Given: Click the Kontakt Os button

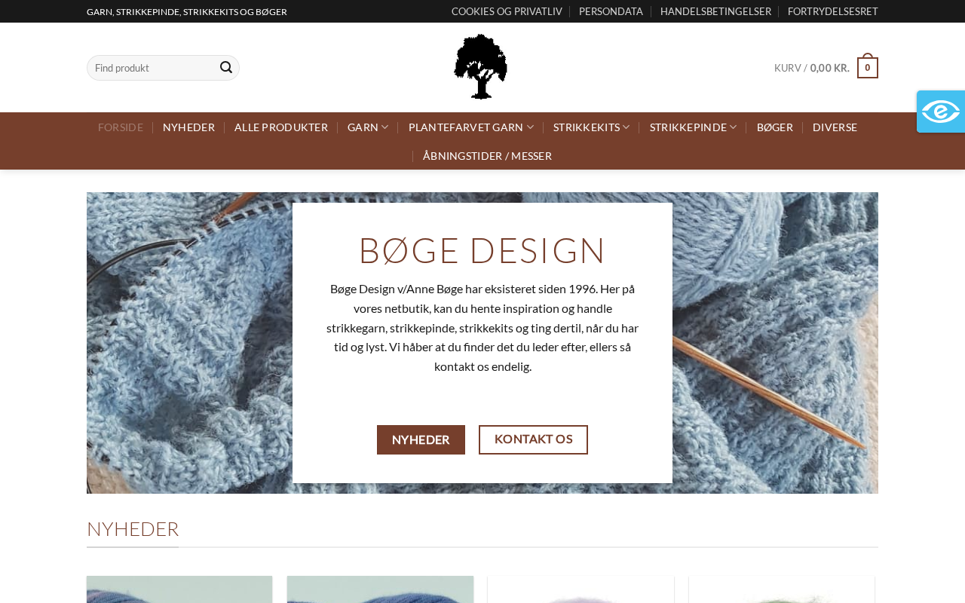Looking at the screenshot, I should coord(533,439).
